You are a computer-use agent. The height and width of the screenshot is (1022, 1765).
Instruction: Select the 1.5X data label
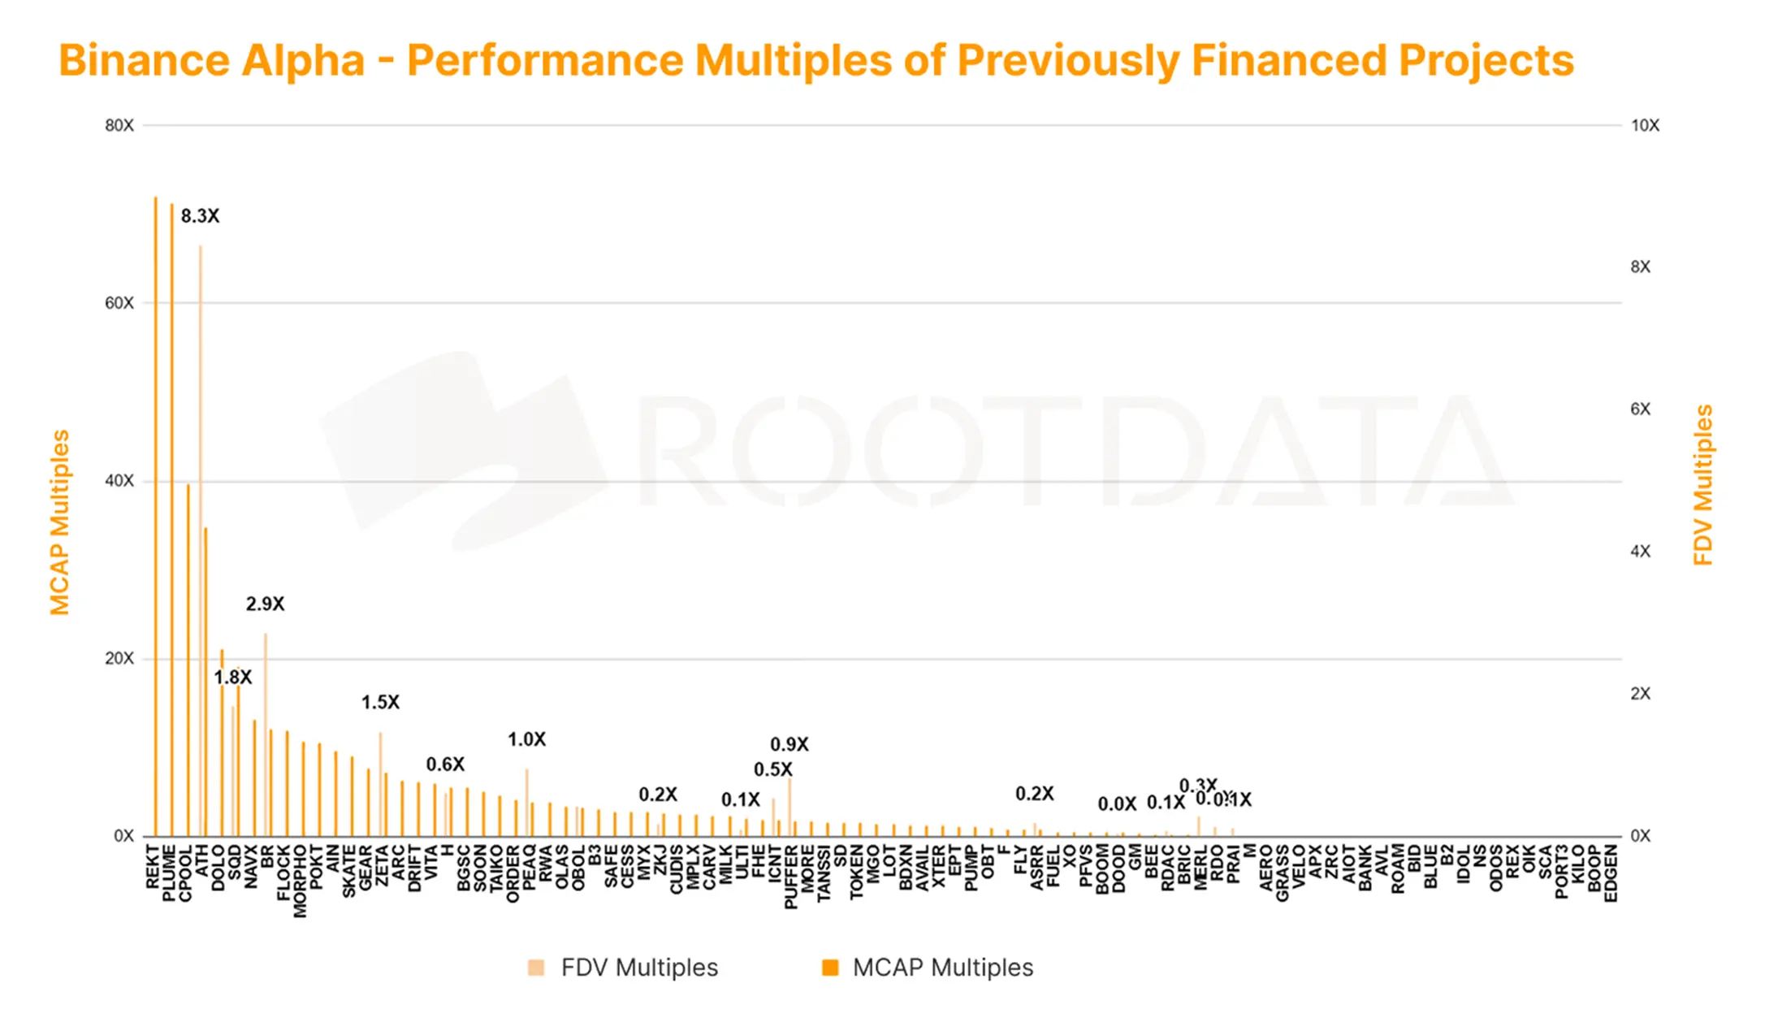point(380,703)
